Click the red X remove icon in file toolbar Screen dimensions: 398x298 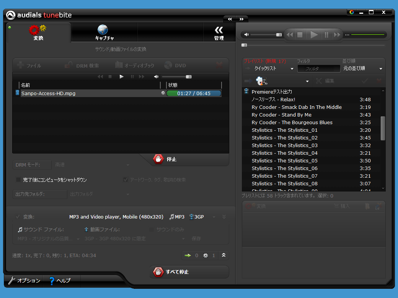coord(219,65)
